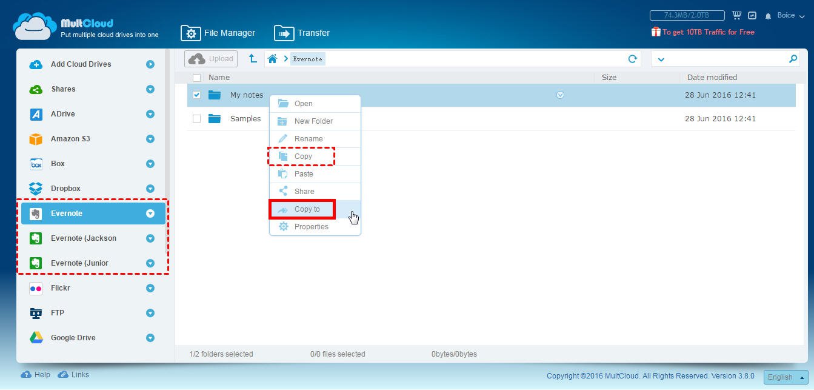Click the FTP icon in sidebar
This screenshot has height=390, width=814.
coord(36,313)
